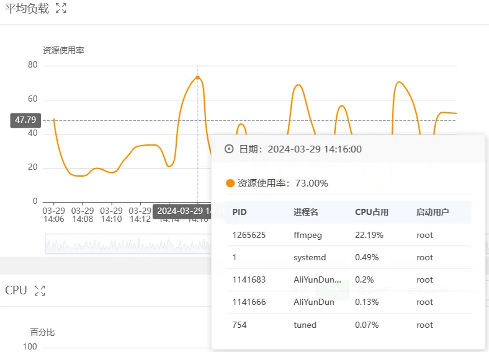The height and width of the screenshot is (352, 489).
Task: Click the 进程名 column header
Action: pos(305,212)
